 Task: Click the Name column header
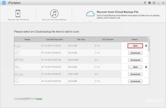(27, 39)
